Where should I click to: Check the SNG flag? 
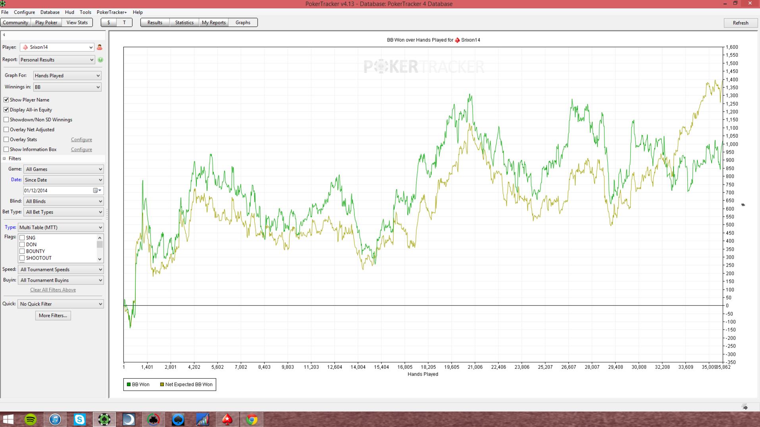click(22, 238)
